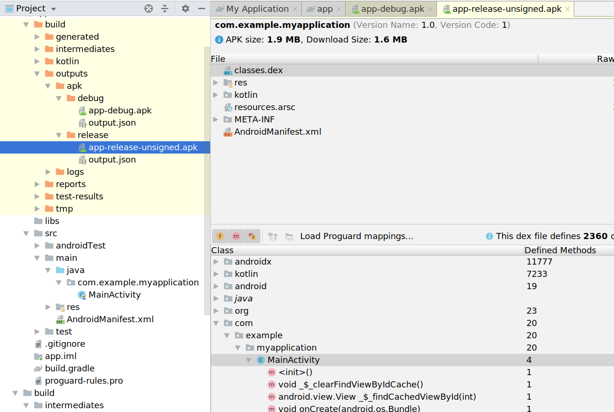Click the Collapse All icon in Project toolbar

click(x=165, y=9)
